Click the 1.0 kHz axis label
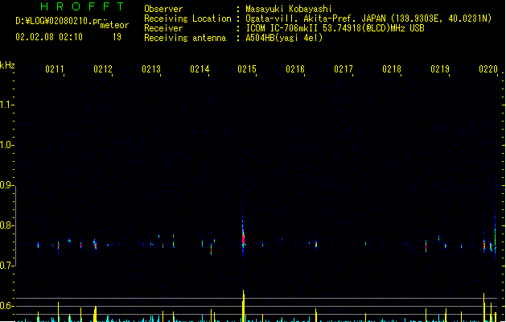Viewport: 506px width, 322px height. (6, 145)
